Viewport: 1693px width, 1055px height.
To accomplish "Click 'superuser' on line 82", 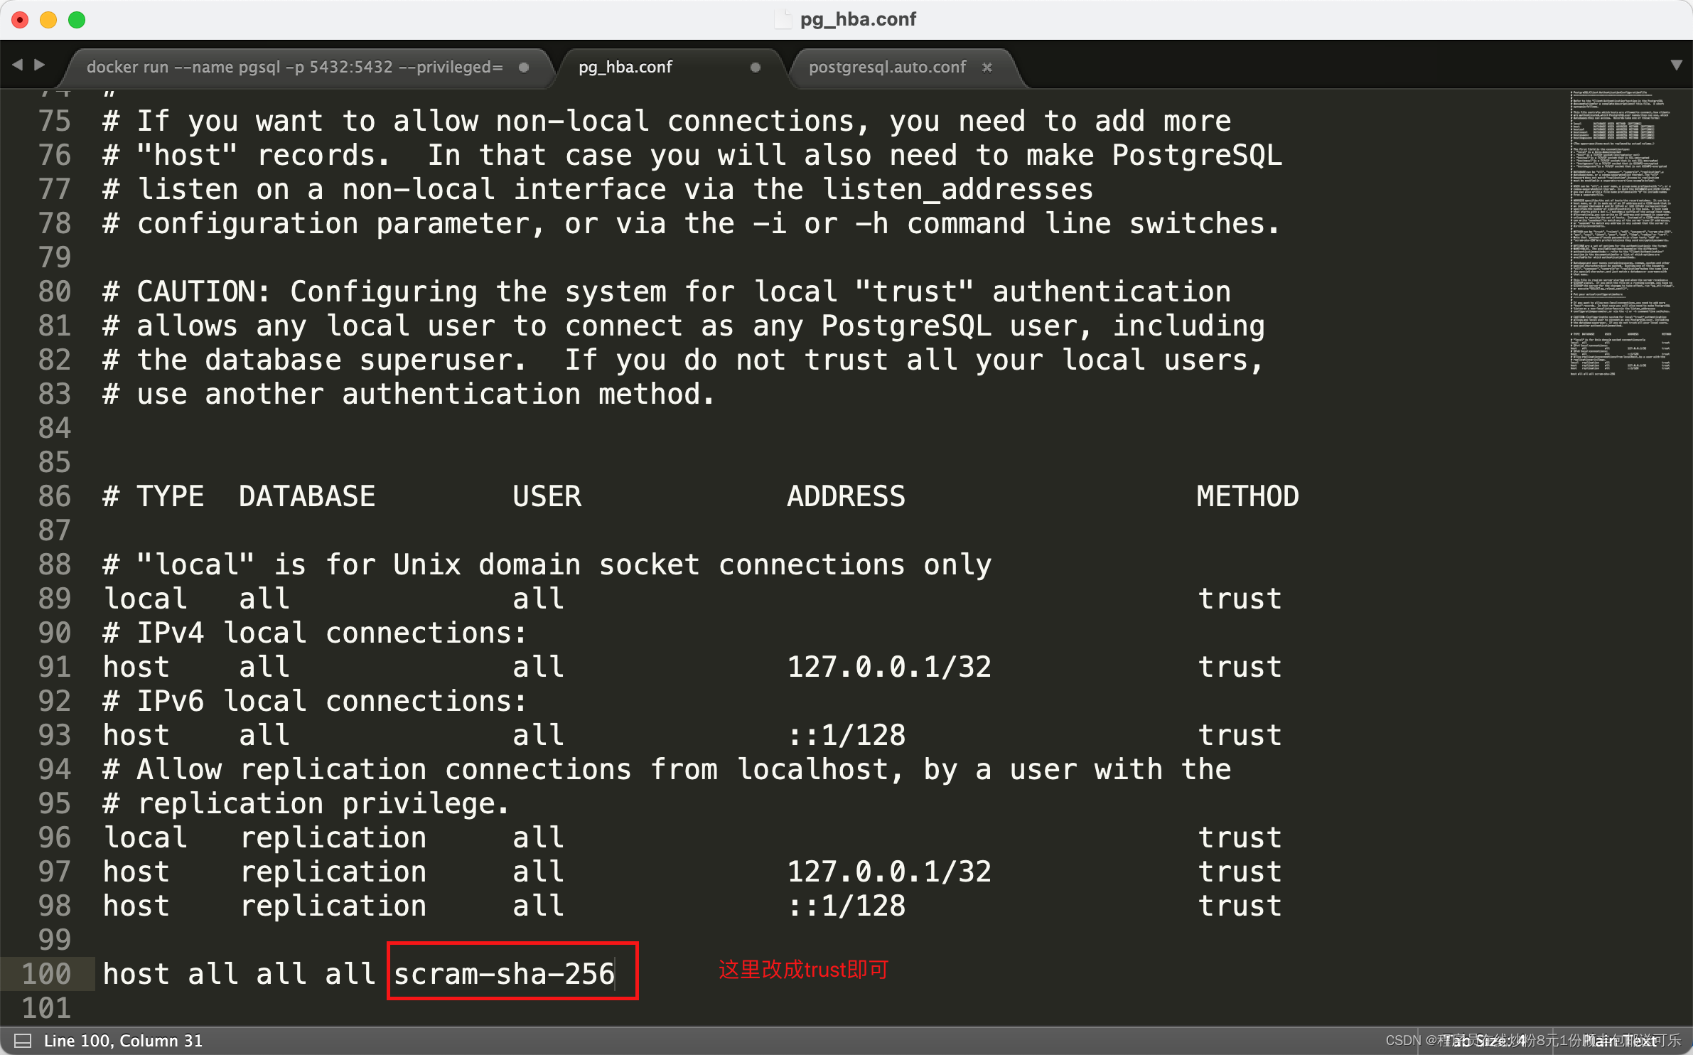I will 436,360.
